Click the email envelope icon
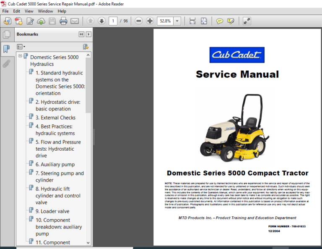 click(75, 21)
